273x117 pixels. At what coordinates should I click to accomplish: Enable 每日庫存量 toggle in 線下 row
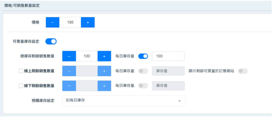tap(143, 86)
